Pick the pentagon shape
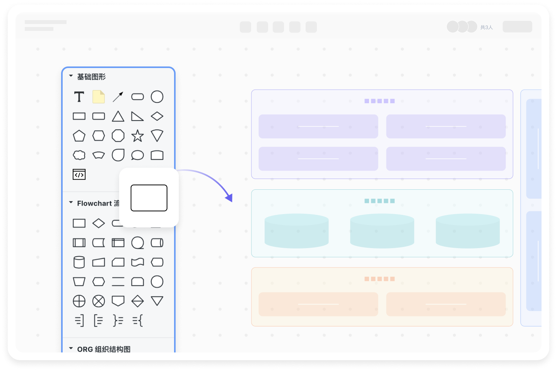Screen dimensions: 557x371 pyautogui.click(x=79, y=136)
